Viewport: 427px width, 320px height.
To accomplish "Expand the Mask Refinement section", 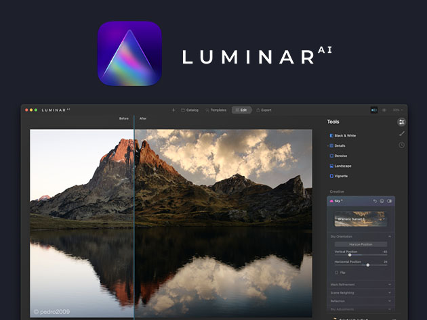I will tap(360, 284).
